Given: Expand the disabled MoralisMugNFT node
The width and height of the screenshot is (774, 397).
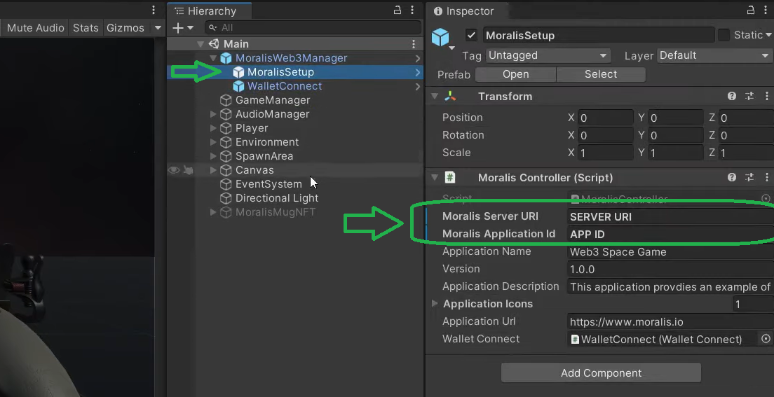Looking at the screenshot, I should [x=213, y=212].
